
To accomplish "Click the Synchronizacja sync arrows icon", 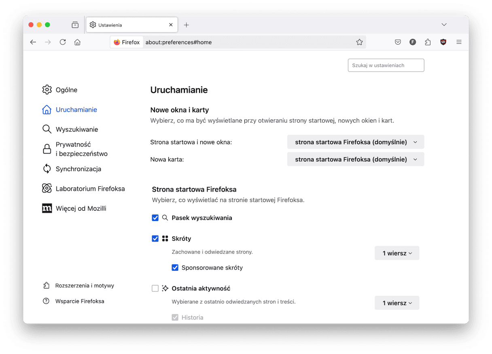I will point(47,169).
